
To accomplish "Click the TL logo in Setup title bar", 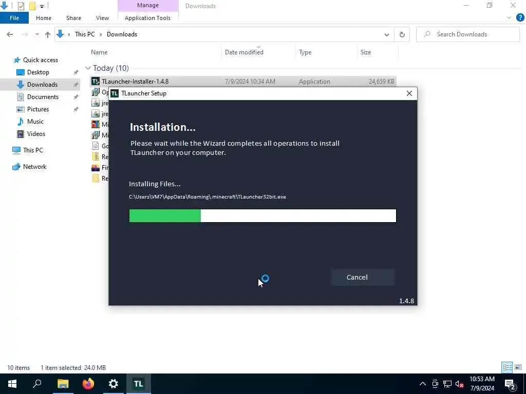I will coord(115,93).
